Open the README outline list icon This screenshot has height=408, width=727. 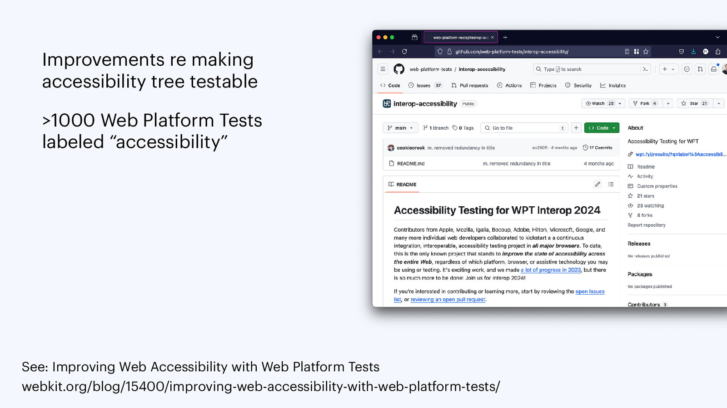point(611,184)
